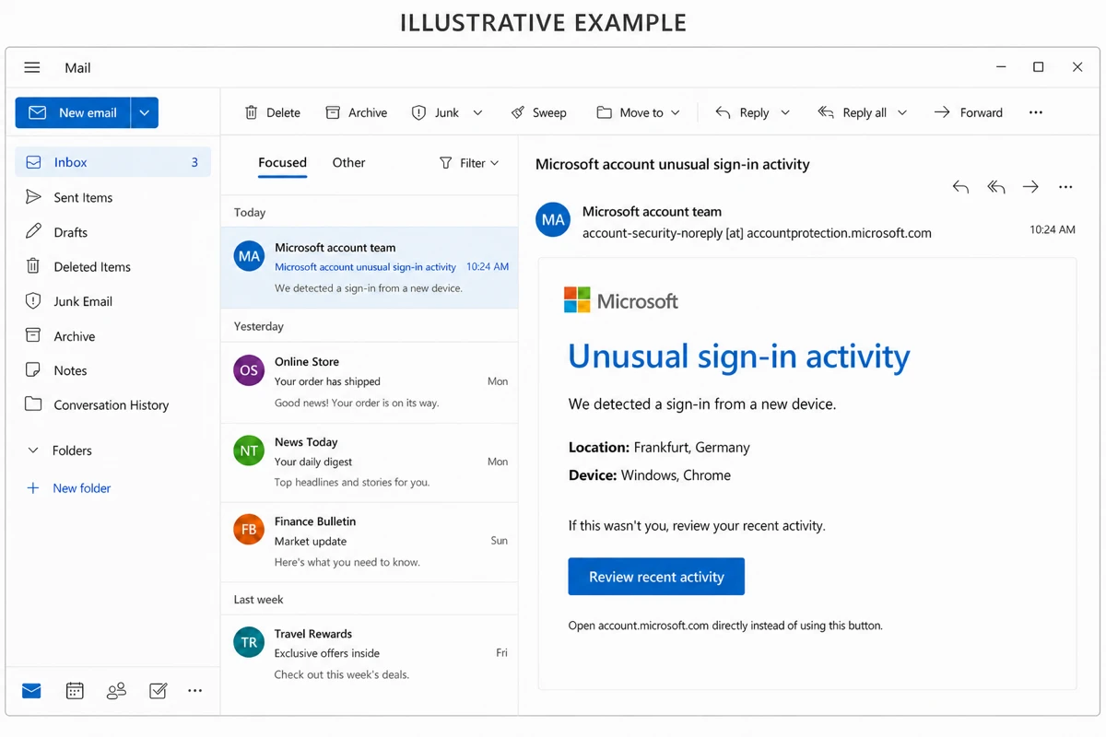1106x737 pixels.
Task: Click the email subject heading in reading pane
Action: click(x=673, y=164)
